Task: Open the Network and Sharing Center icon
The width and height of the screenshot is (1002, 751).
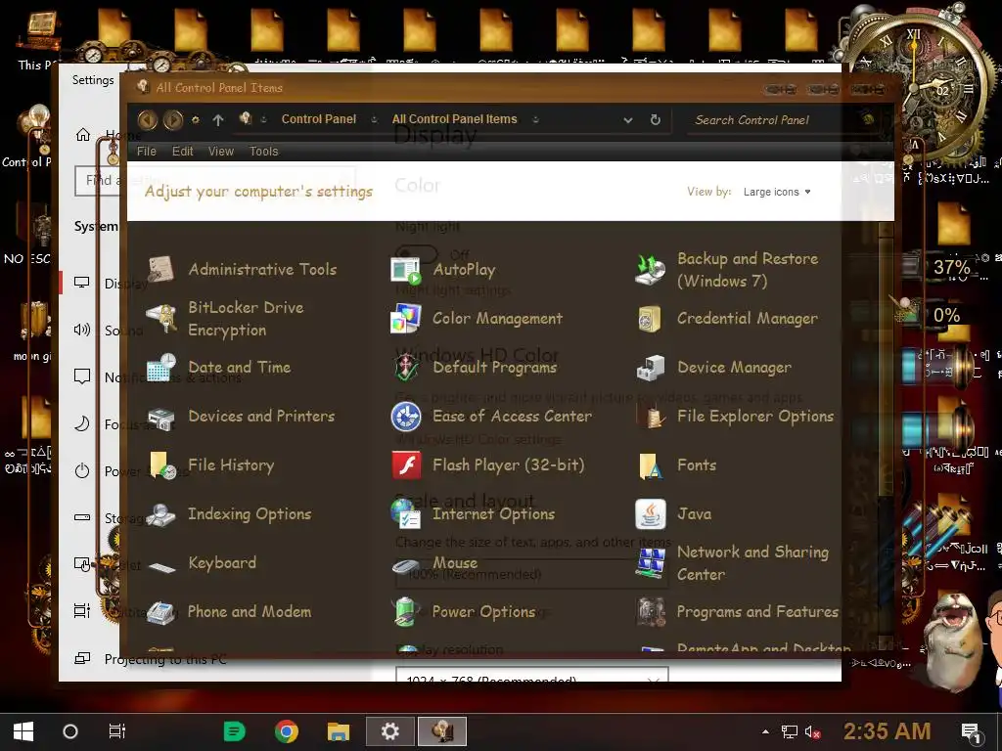Action: pyautogui.click(x=650, y=563)
